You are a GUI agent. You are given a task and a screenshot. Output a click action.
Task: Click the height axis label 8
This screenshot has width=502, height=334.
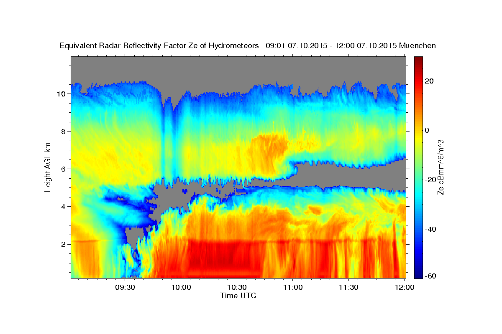[x=62, y=131]
